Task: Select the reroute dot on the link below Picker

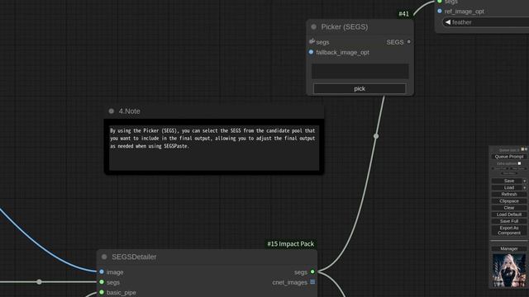Action: click(x=376, y=136)
